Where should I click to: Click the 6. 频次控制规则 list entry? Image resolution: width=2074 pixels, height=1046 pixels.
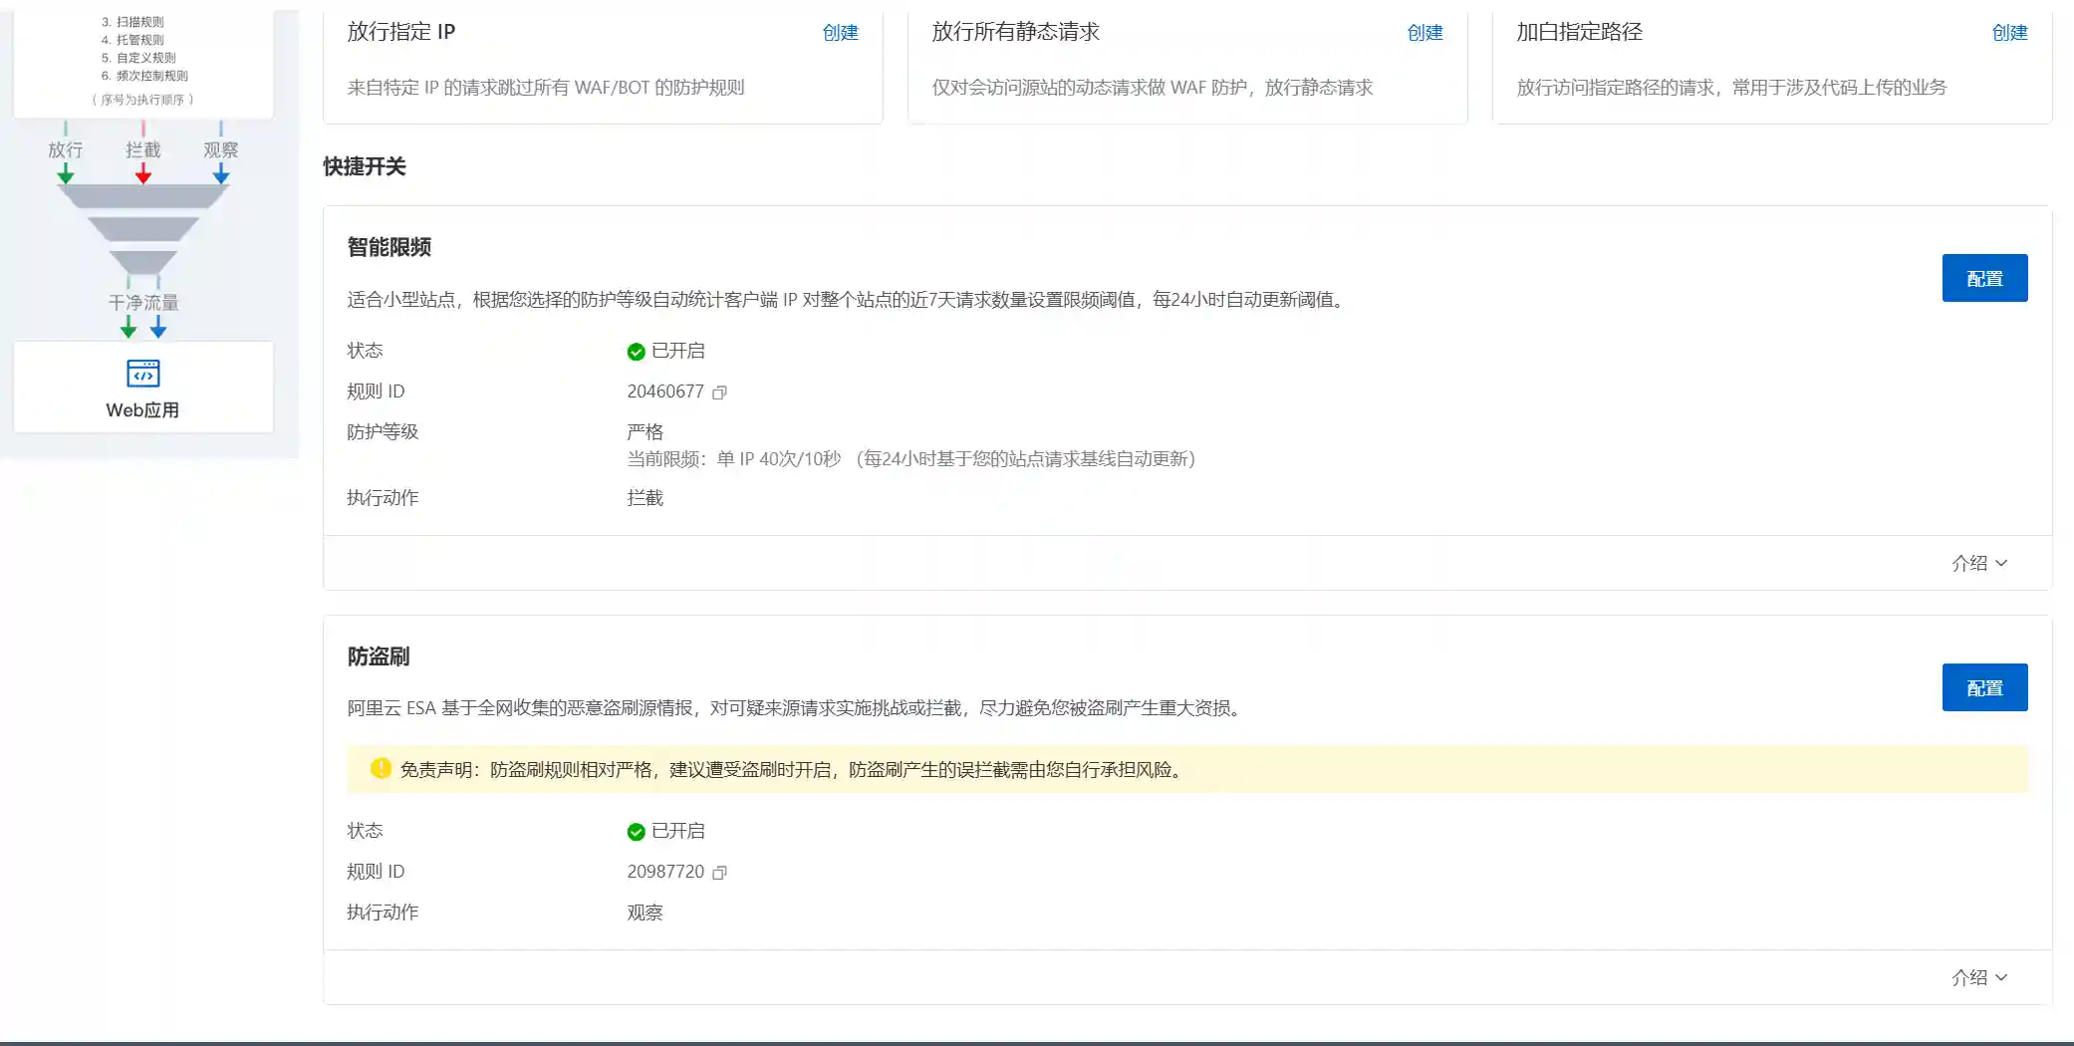tap(144, 76)
